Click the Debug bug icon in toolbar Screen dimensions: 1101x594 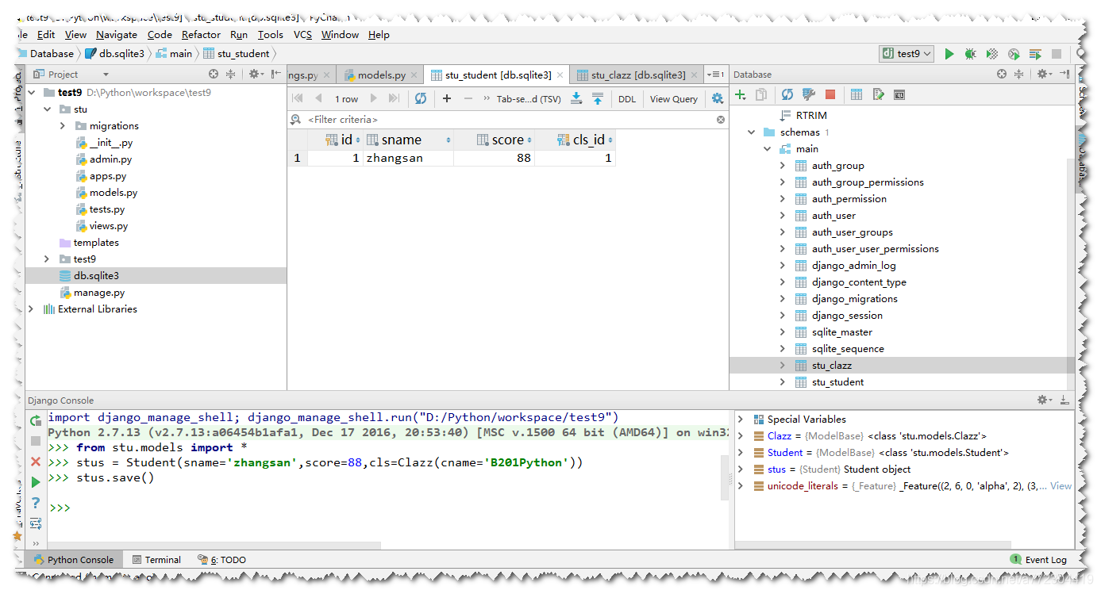click(x=970, y=53)
